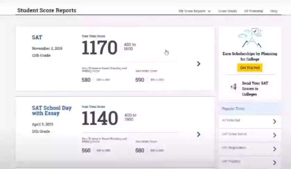Image resolution: width=291 pixels, height=169 pixels.
Task: Click the AP Potential tool chevron
Action: [x=274, y=121]
